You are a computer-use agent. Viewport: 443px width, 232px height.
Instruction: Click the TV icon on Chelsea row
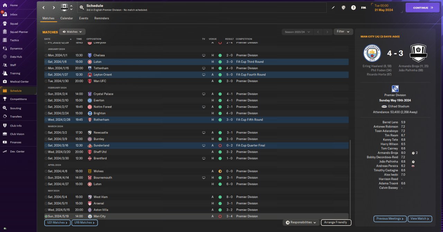point(204,55)
